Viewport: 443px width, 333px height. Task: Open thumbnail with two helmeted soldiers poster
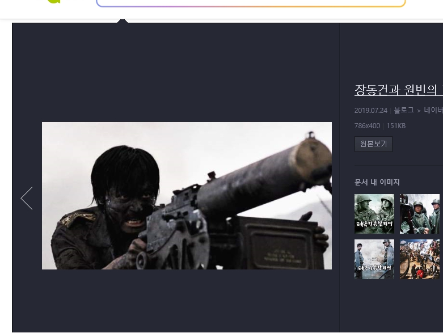374,214
